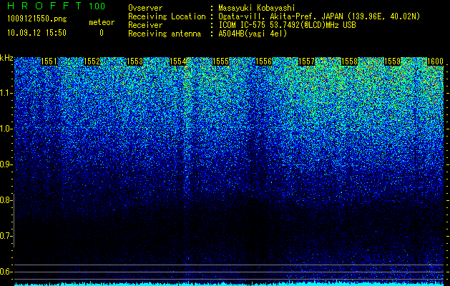Click the A504HB(yagi 4el) antenna text
The height and width of the screenshot is (286, 450).
253,34
